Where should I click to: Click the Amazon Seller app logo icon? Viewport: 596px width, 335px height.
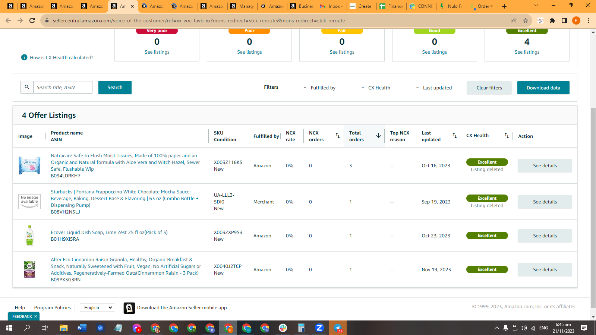click(x=129, y=308)
